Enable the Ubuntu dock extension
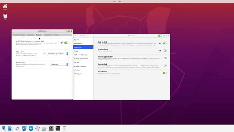The image size is (234, 132). pyautogui.click(x=165, y=65)
